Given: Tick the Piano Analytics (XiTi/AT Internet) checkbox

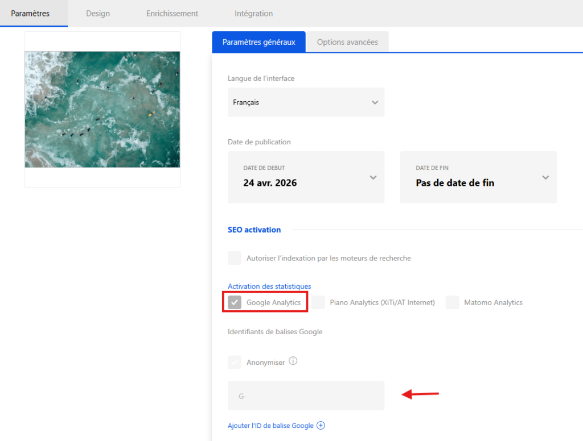Looking at the screenshot, I should pos(318,302).
